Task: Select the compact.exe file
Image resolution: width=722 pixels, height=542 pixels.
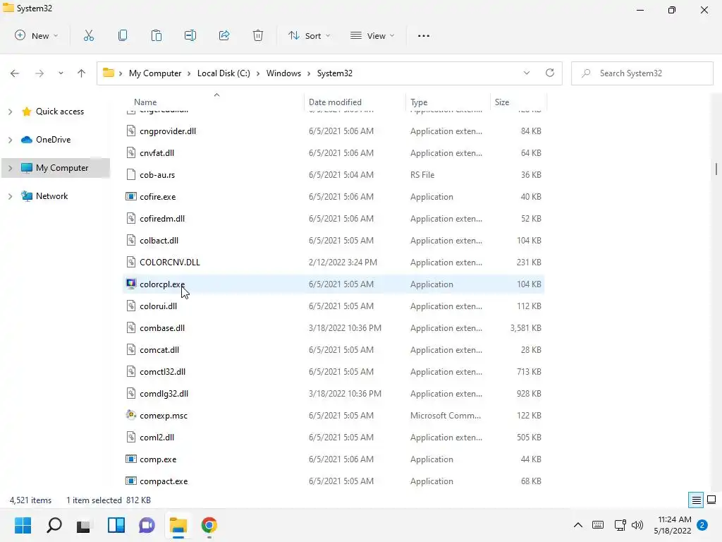Action: click(334, 481)
